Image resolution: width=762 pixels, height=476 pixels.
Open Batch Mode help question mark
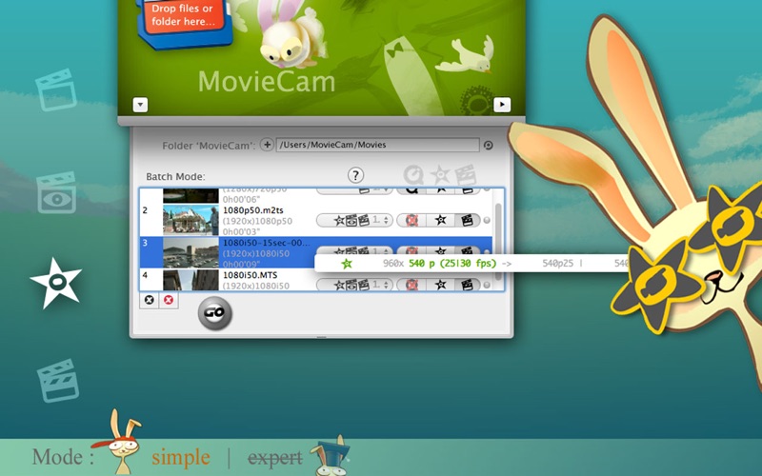tap(355, 175)
